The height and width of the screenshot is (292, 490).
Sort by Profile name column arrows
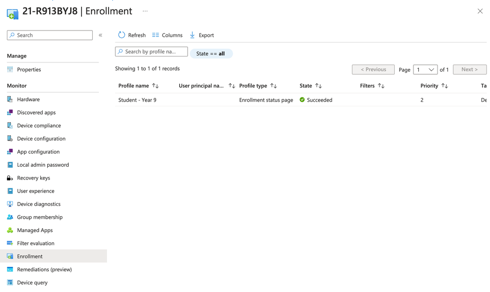point(156,86)
